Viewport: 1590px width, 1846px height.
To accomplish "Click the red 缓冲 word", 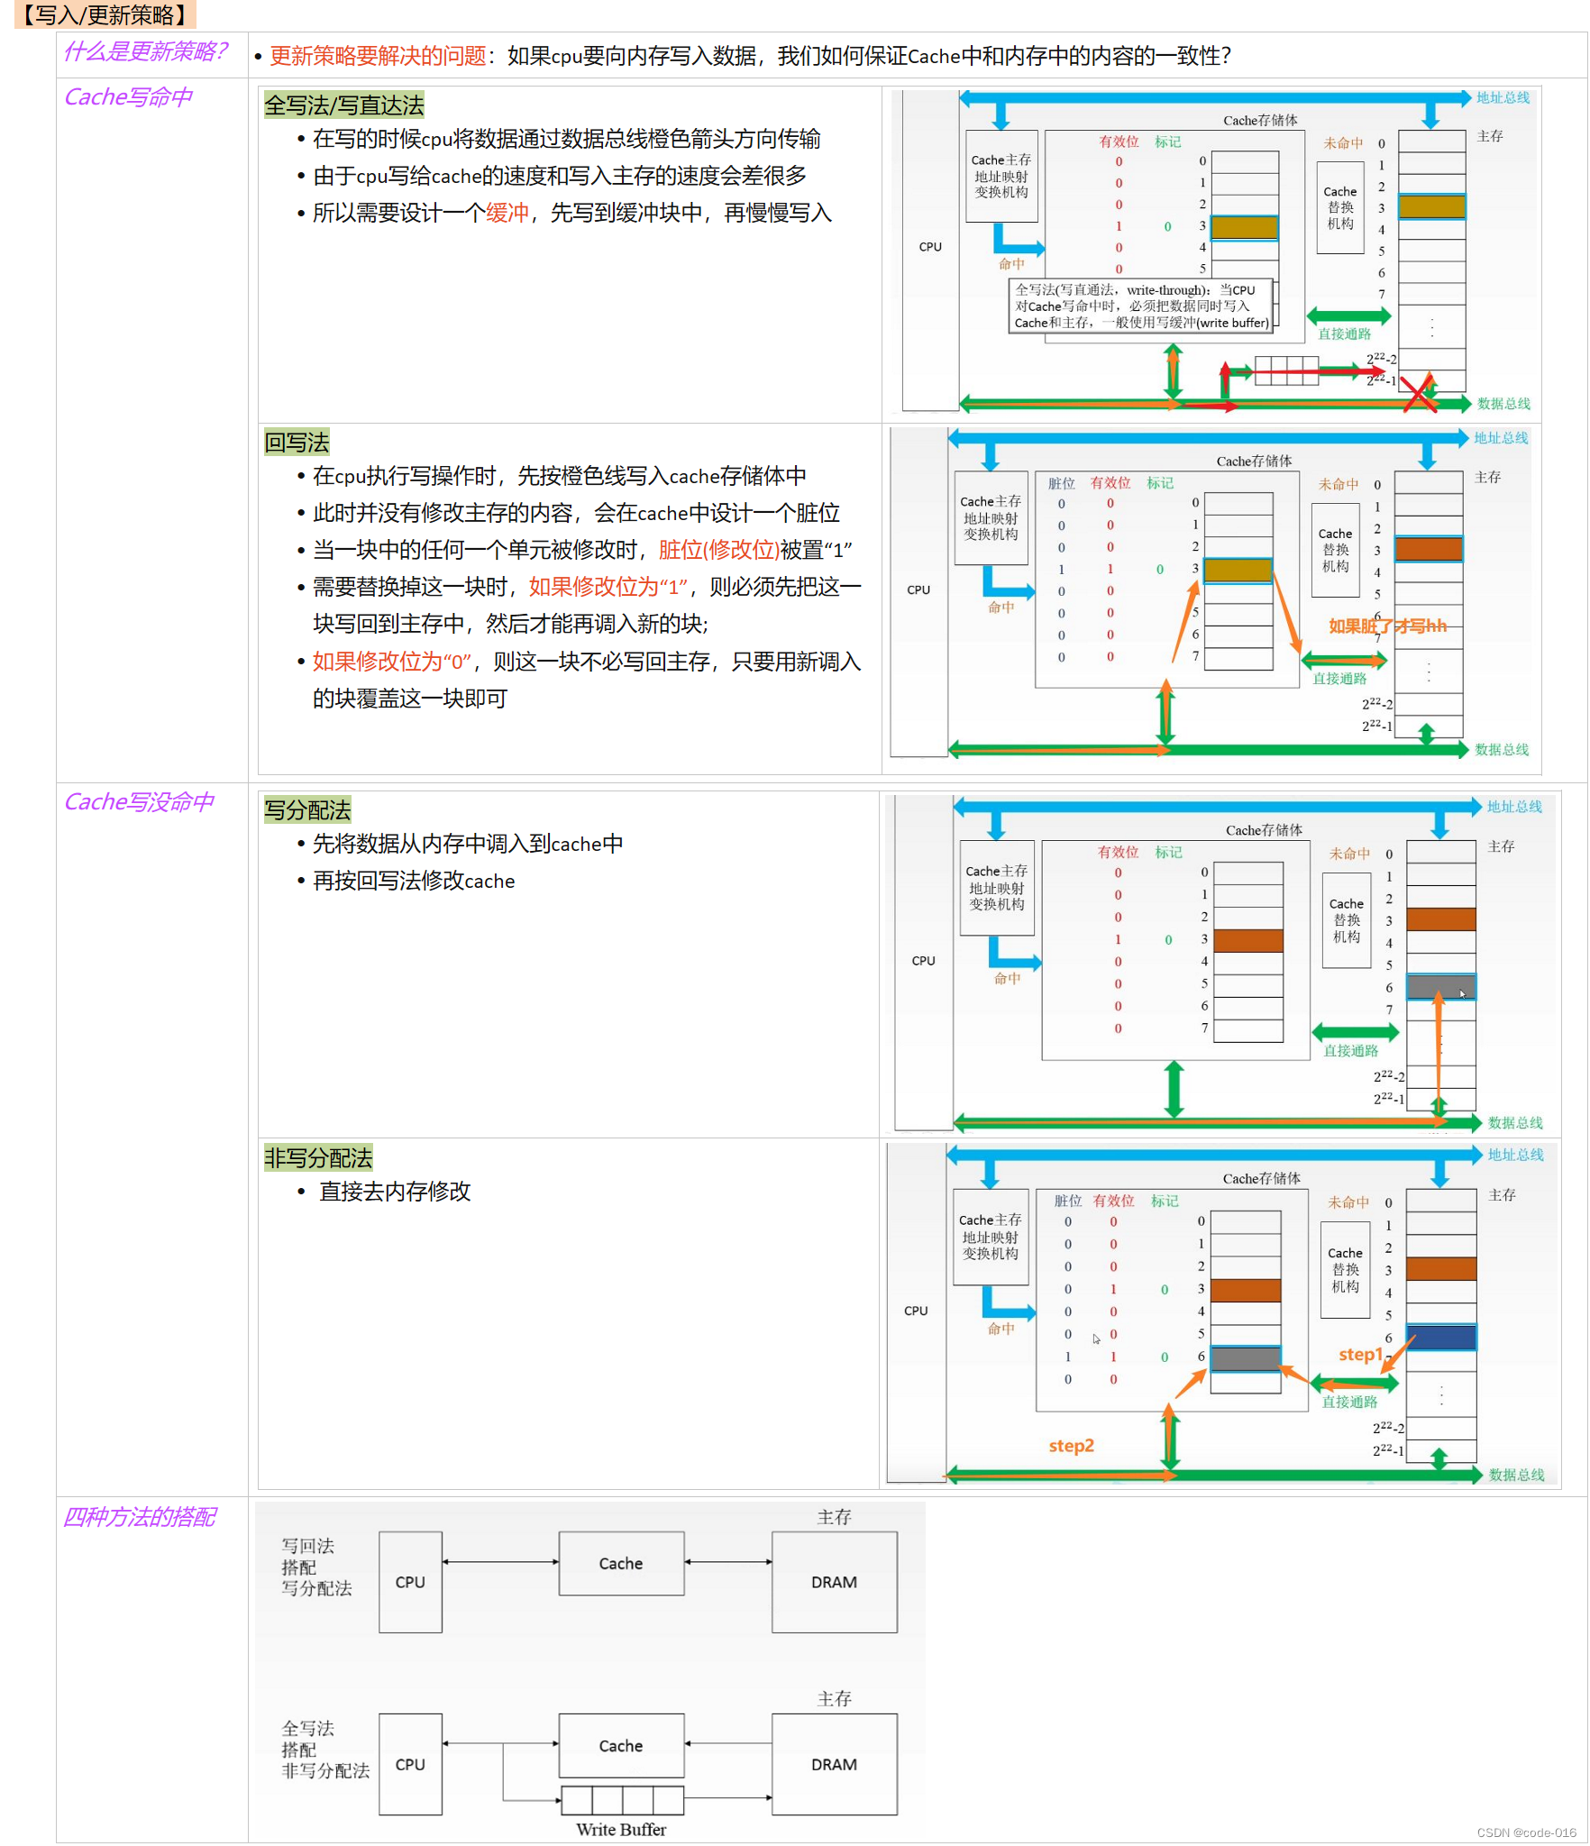I will [507, 213].
